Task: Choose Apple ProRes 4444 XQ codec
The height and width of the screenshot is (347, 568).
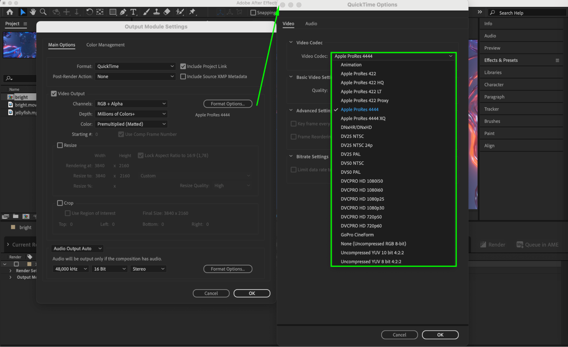Action: pyautogui.click(x=363, y=119)
